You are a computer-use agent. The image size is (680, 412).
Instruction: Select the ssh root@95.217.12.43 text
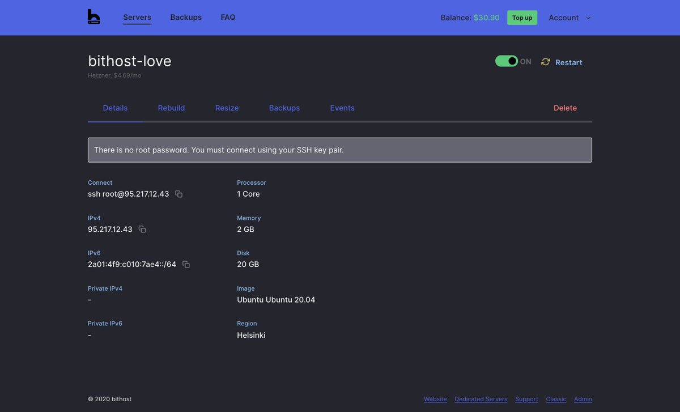pyautogui.click(x=129, y=194)
